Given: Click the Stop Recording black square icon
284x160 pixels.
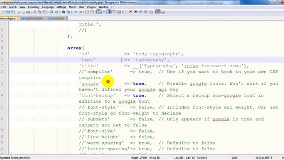Looking at the screenshot, I should coord(136,12).
